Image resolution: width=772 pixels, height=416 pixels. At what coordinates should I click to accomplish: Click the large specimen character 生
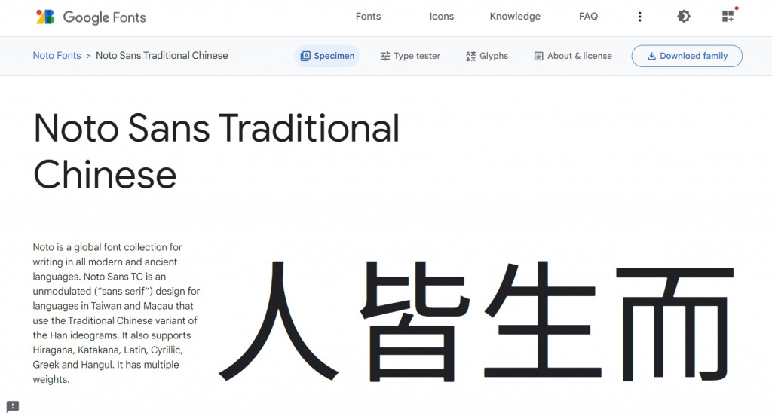pos(543,320)
